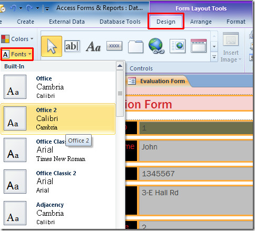This screenshot has height=231, width=255.
Task: Click the Insert Image picture icon
Action: pos(231,39)
